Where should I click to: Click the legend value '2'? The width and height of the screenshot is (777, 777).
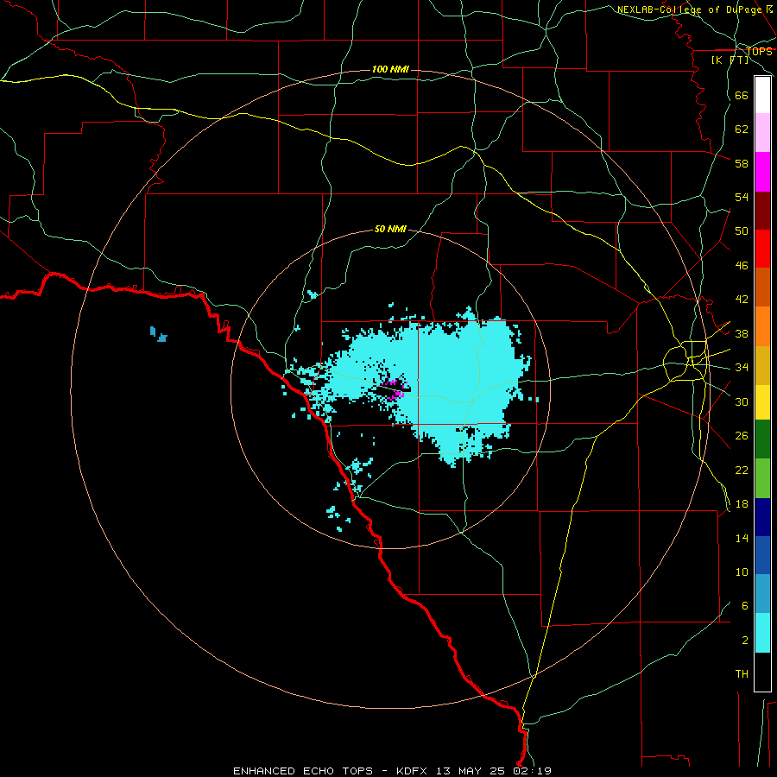[x=745, y=641]
